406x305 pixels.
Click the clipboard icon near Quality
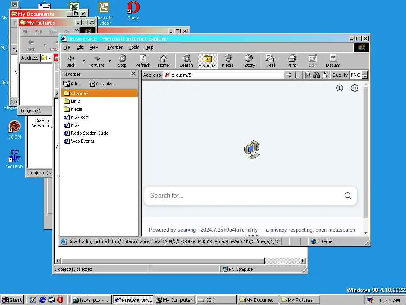[325, 75]
